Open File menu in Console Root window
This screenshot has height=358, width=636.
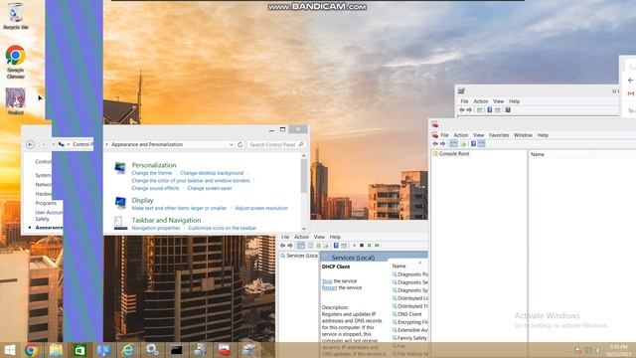click(x=444, y=135)
